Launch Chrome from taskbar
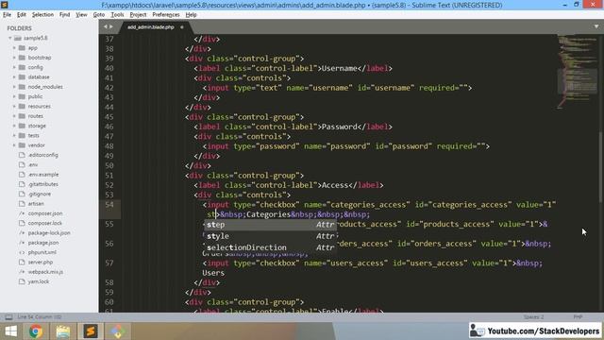 point(36,331)
